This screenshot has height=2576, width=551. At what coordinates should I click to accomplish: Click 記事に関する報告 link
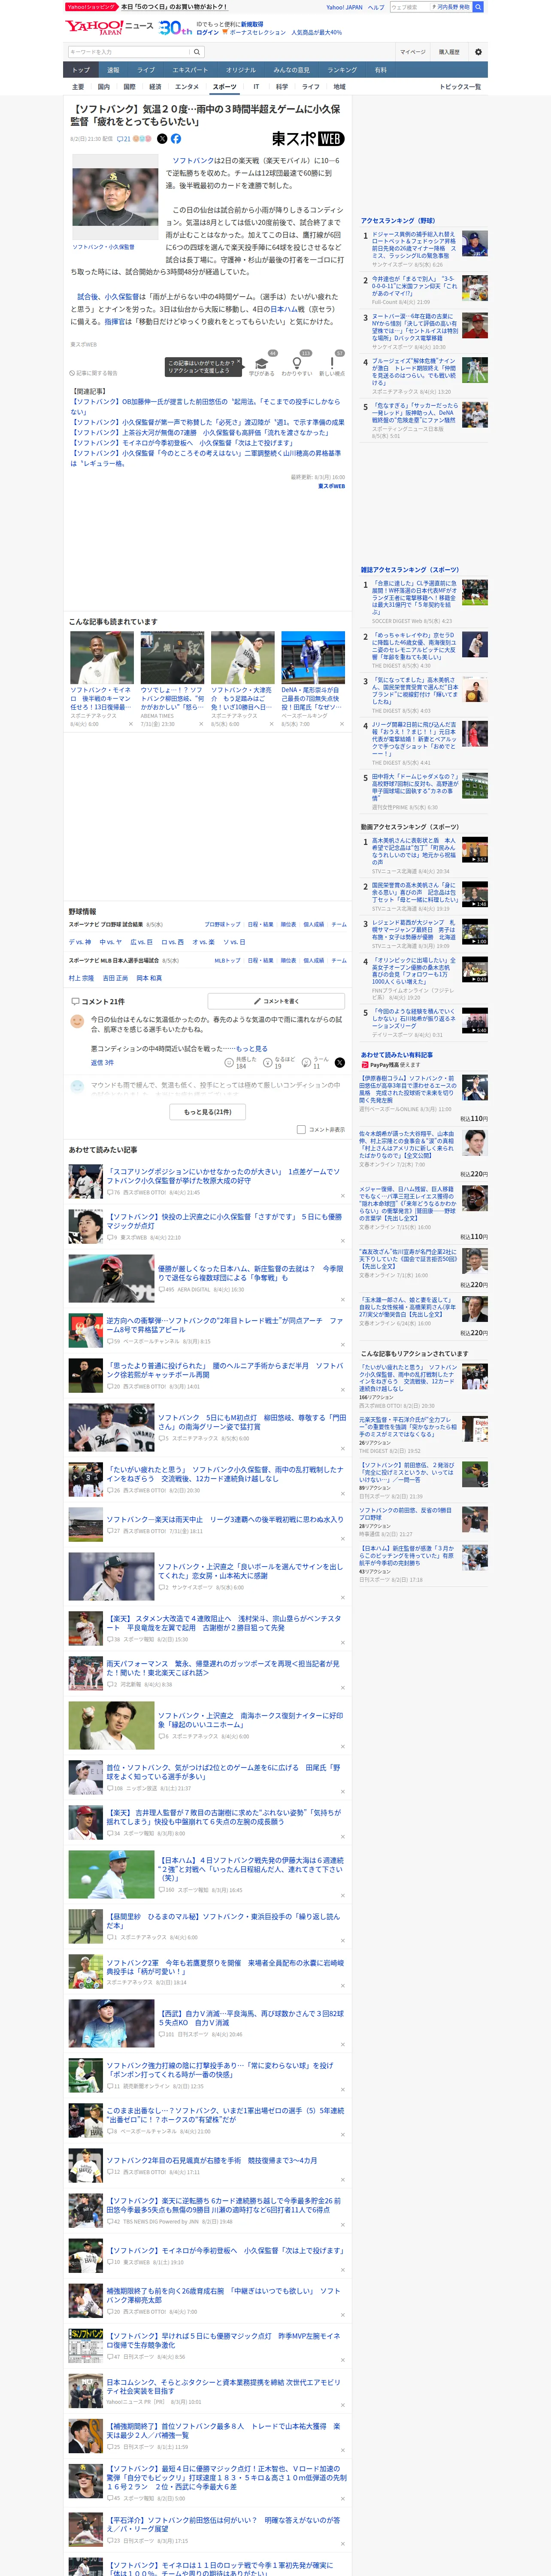point(93,373)
